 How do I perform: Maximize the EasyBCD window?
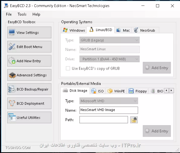[x=158, y=6]
